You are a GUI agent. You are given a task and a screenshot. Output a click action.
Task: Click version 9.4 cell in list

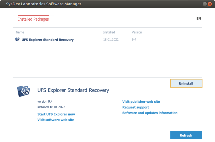(x=134, y=40)
